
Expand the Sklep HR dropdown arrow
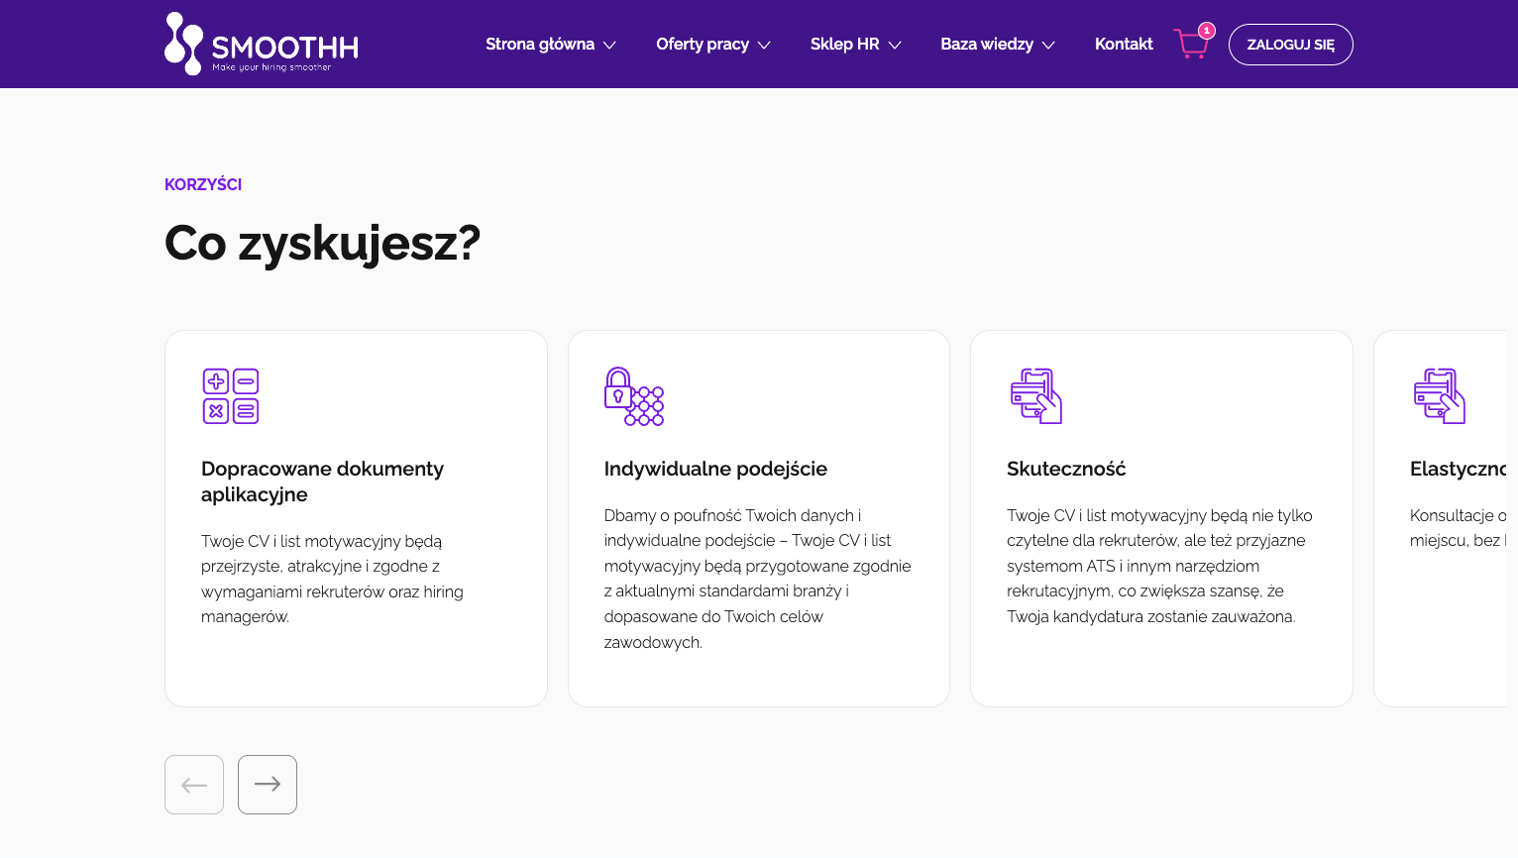point(895,46)
